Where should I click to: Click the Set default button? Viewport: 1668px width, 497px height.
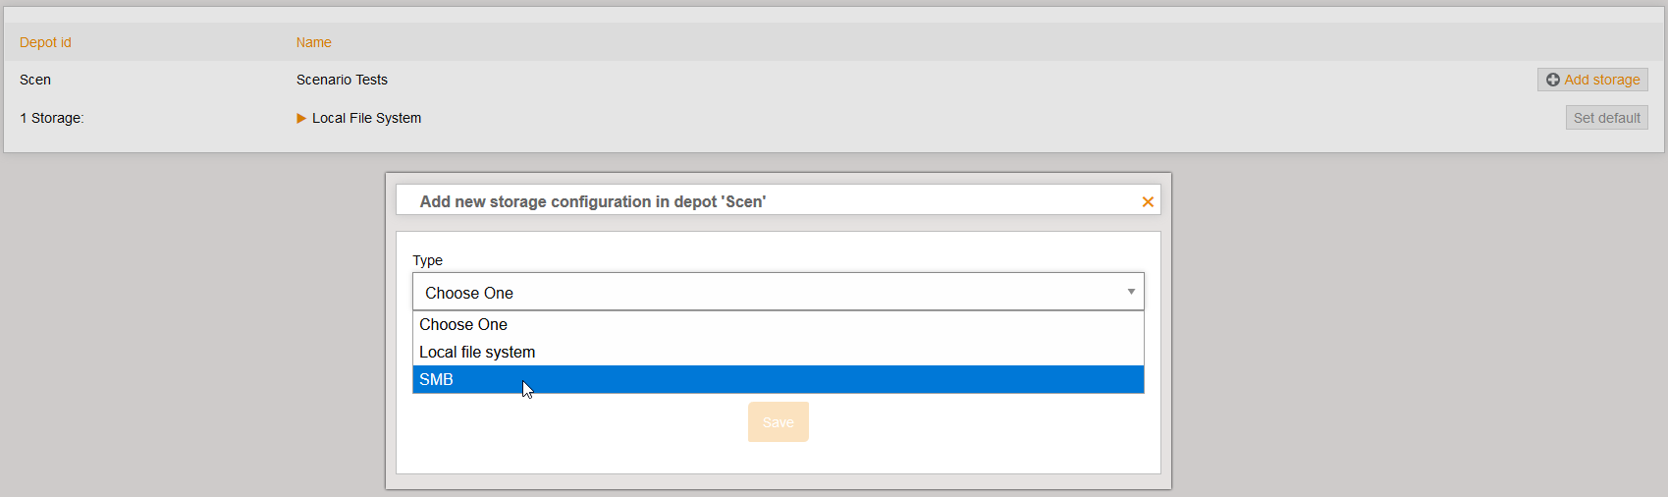coord(1606,118)
